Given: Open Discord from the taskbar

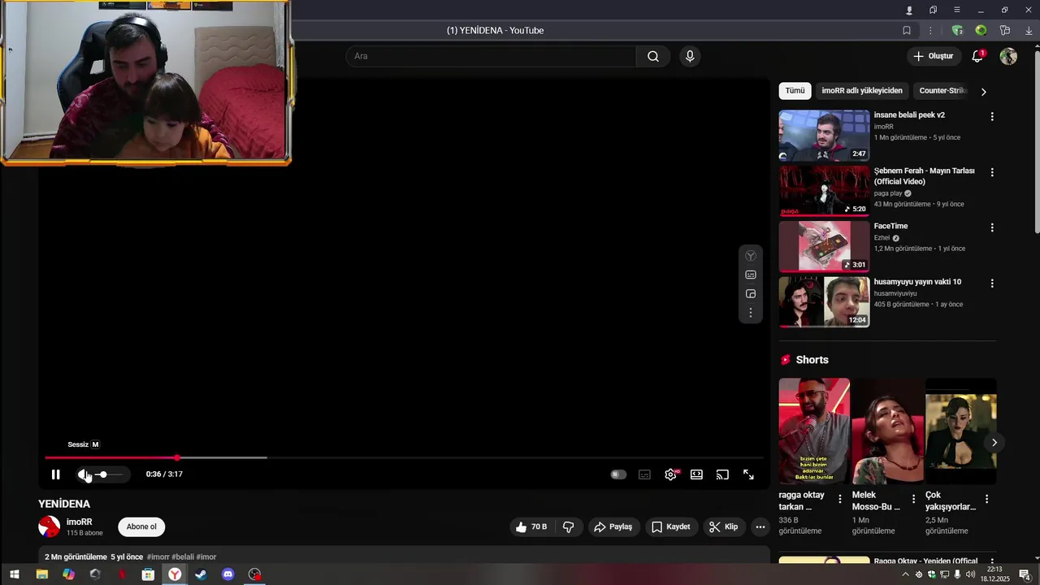Looking at the screenshot, I should coord(228,574).
